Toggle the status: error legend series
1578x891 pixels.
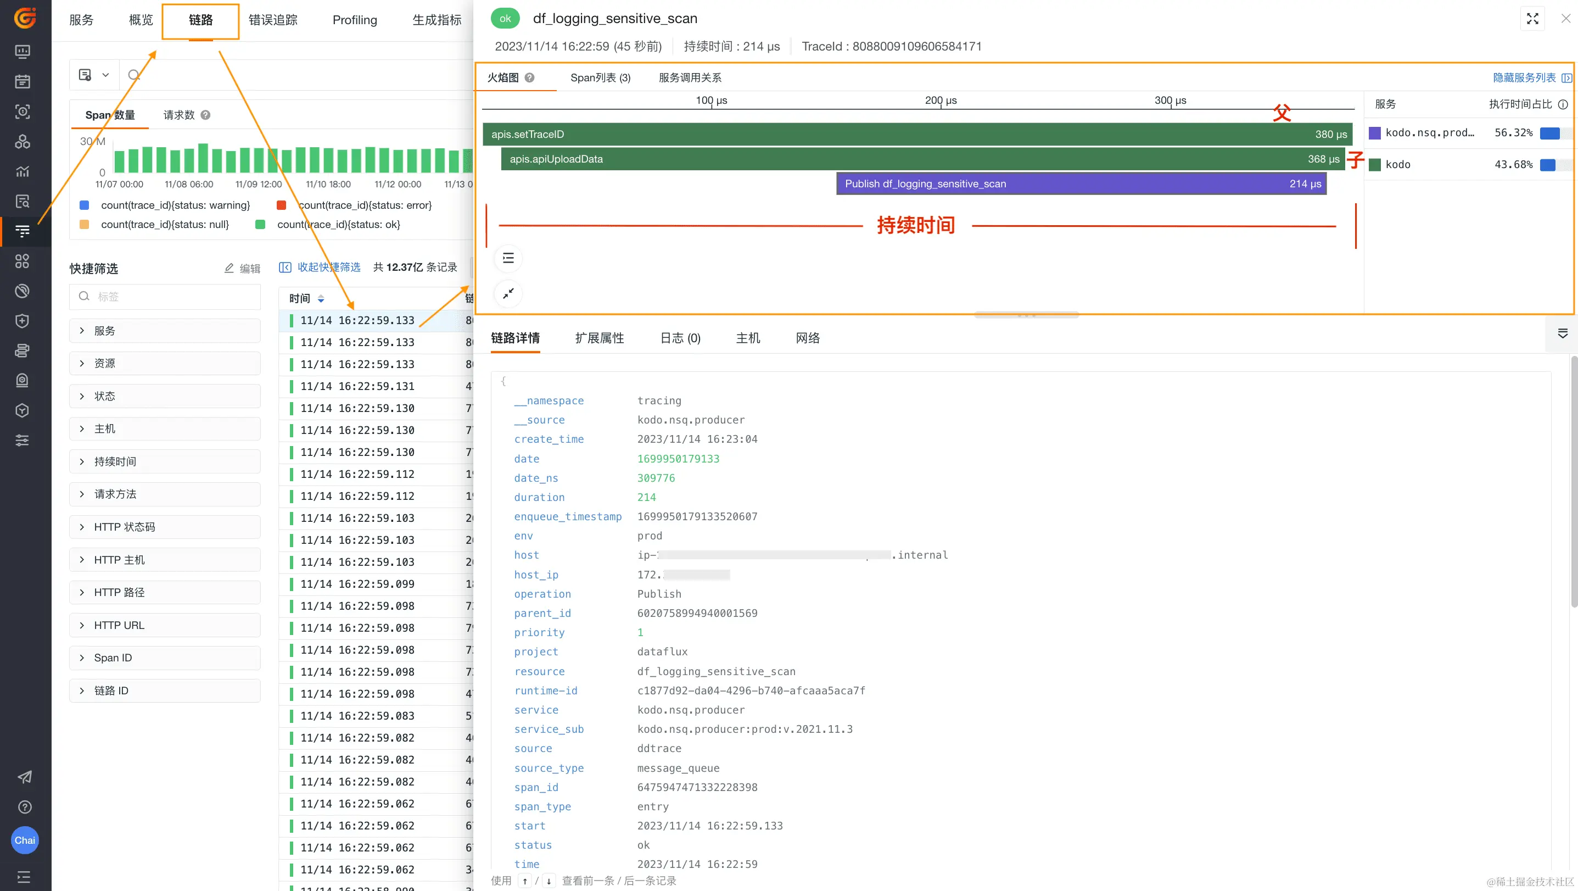tap(365, 205)
